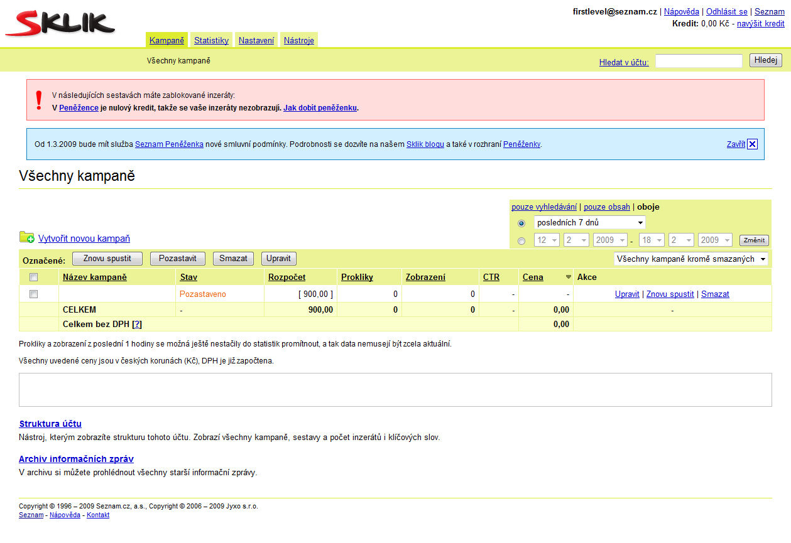Click 'navýšit kredit' link
This screenshot has height=543, width=791.
(x=761, y=24)
